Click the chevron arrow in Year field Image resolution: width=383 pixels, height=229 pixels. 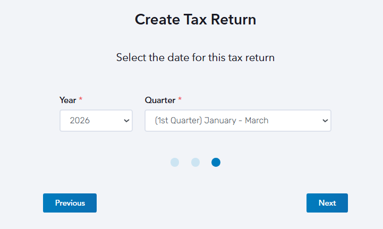pyautogui.click(x=126, y=121)
